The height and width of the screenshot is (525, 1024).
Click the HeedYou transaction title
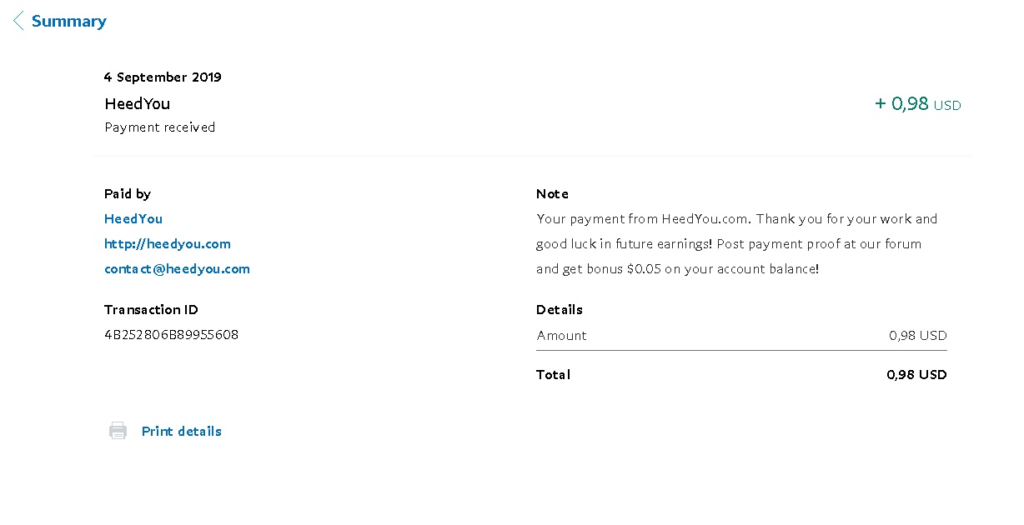(138, 104)
